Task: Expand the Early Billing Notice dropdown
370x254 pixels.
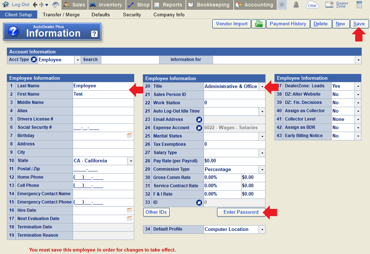Action: click(x=358, y=136)
